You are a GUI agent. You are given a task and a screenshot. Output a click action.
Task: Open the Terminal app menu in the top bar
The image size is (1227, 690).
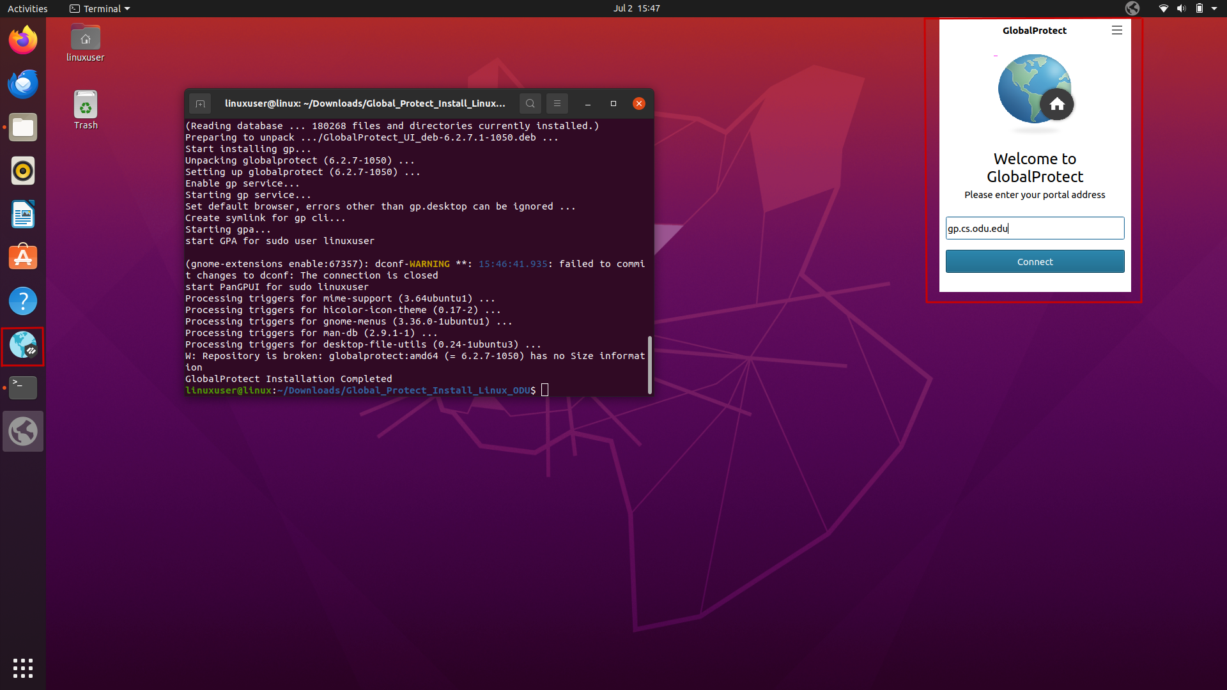[x=100, y=8]
